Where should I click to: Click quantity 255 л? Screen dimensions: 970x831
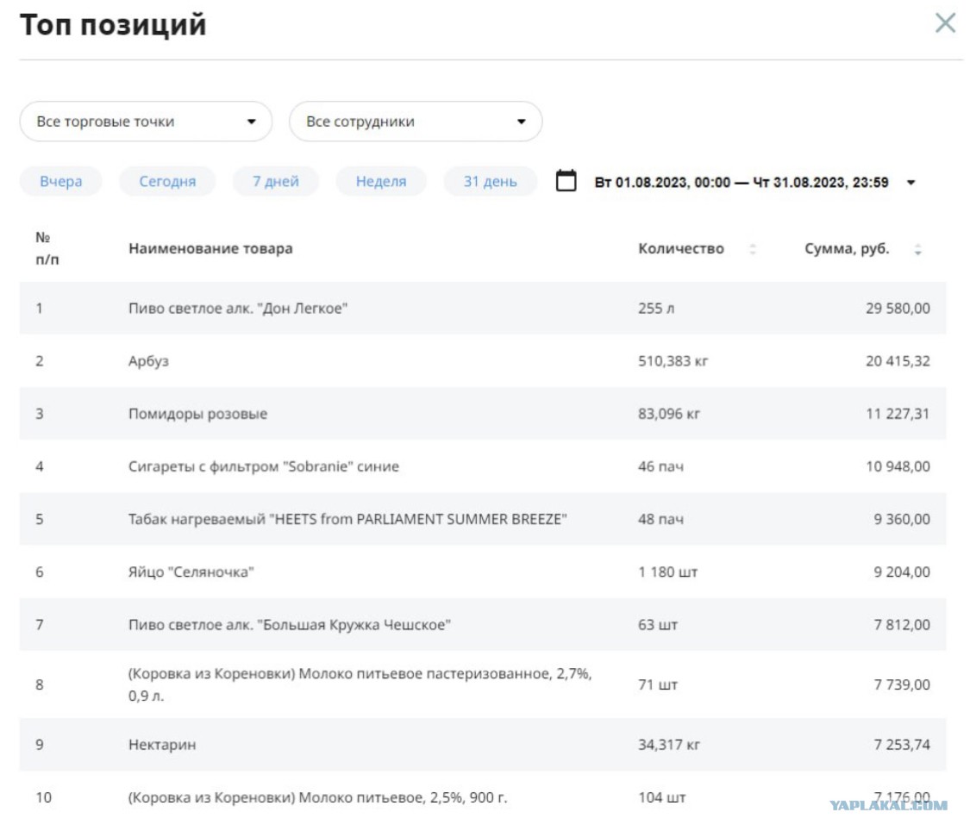[x=656, y=308]
